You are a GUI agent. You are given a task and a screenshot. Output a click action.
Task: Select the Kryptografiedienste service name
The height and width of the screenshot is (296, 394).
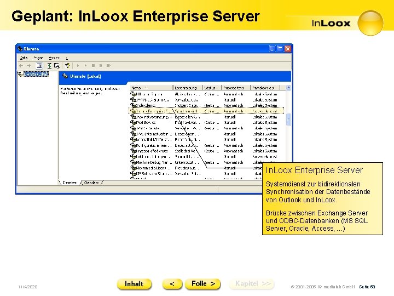[x=152, y=151]
